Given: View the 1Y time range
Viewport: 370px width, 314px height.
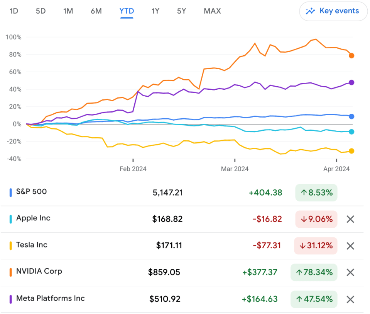Looking at the screenshot, I should (155, 11).
